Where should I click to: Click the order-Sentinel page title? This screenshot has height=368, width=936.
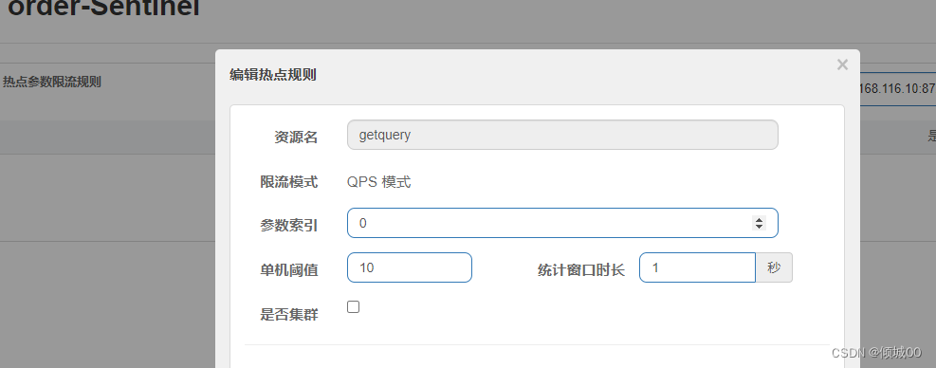coord(103,9)
